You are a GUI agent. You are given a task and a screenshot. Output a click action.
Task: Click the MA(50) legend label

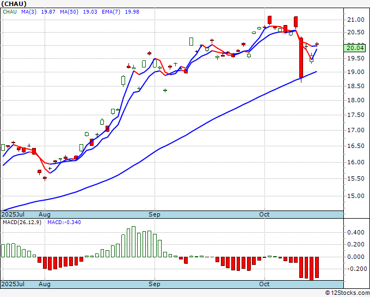(69, 12)
